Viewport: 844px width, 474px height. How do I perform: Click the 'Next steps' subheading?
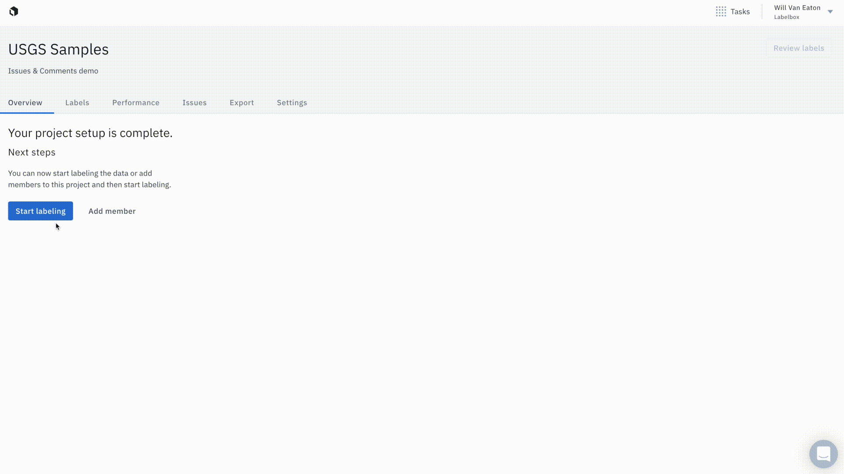32,152
